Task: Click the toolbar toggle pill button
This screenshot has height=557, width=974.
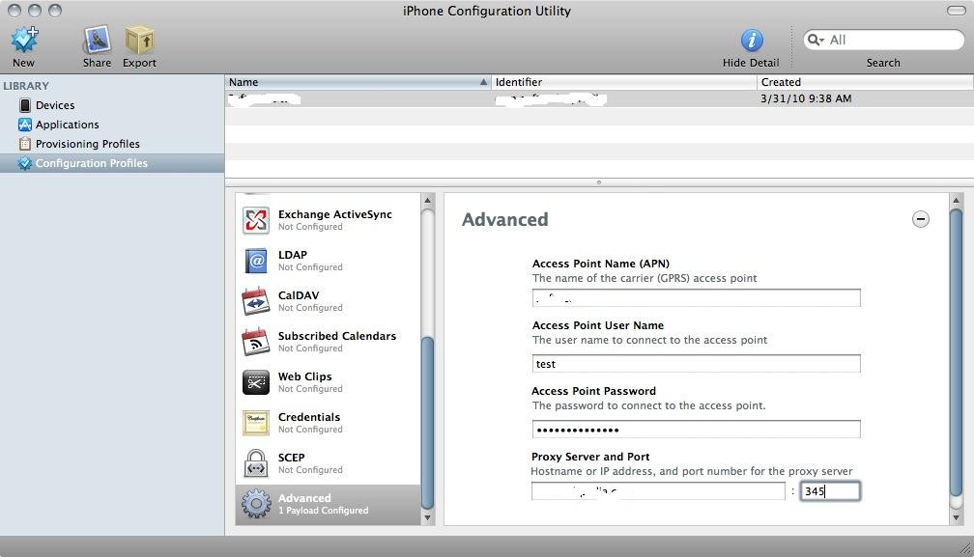Action: (x=956, y=11)
